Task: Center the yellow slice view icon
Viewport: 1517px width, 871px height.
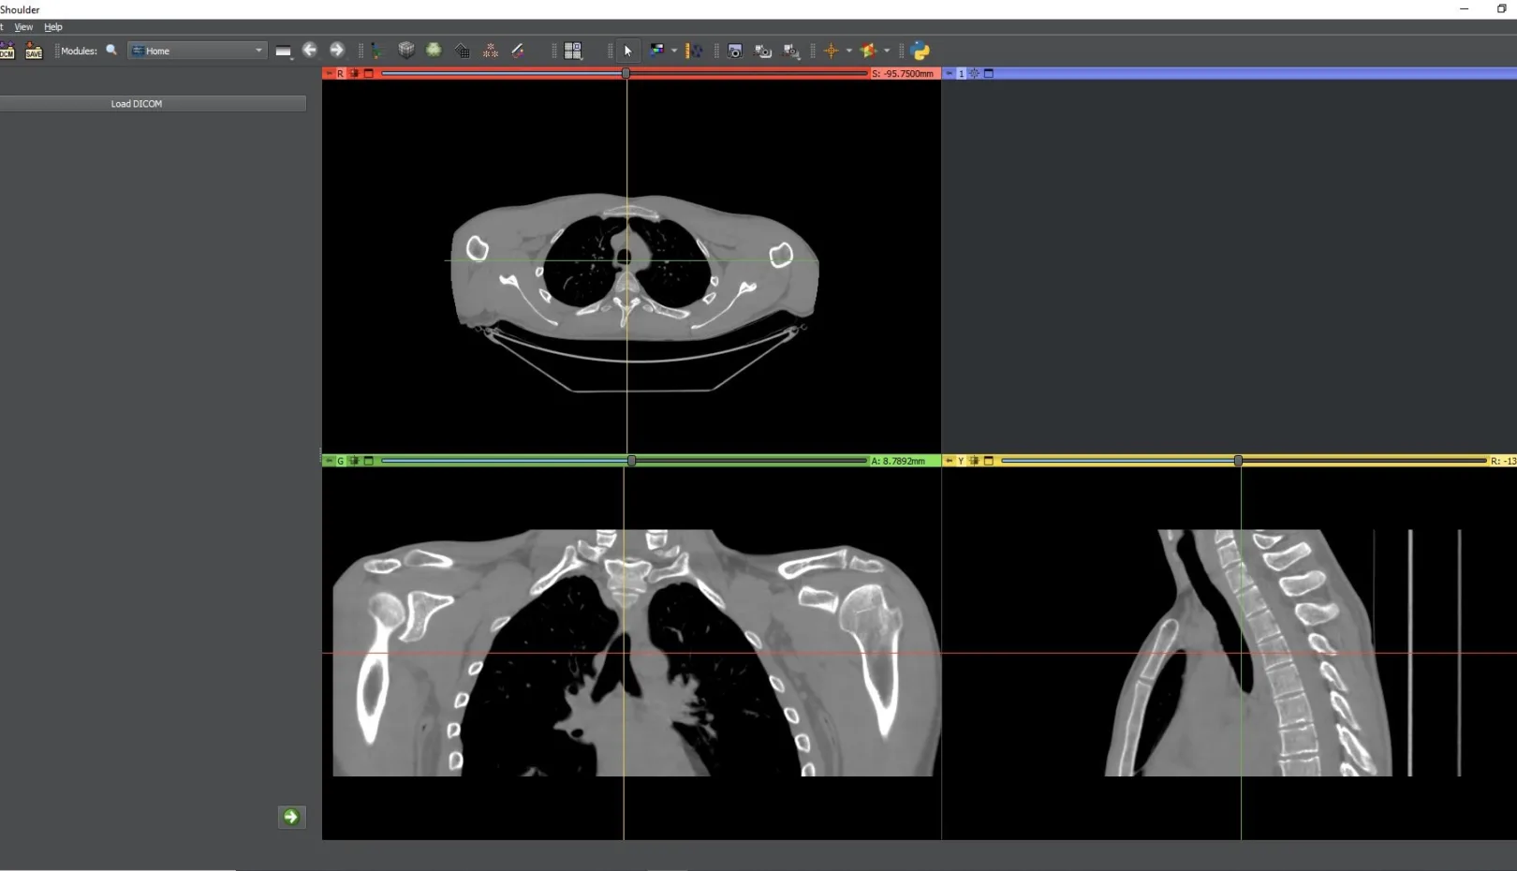Action: pyautogui.click(x=974, y=461)
